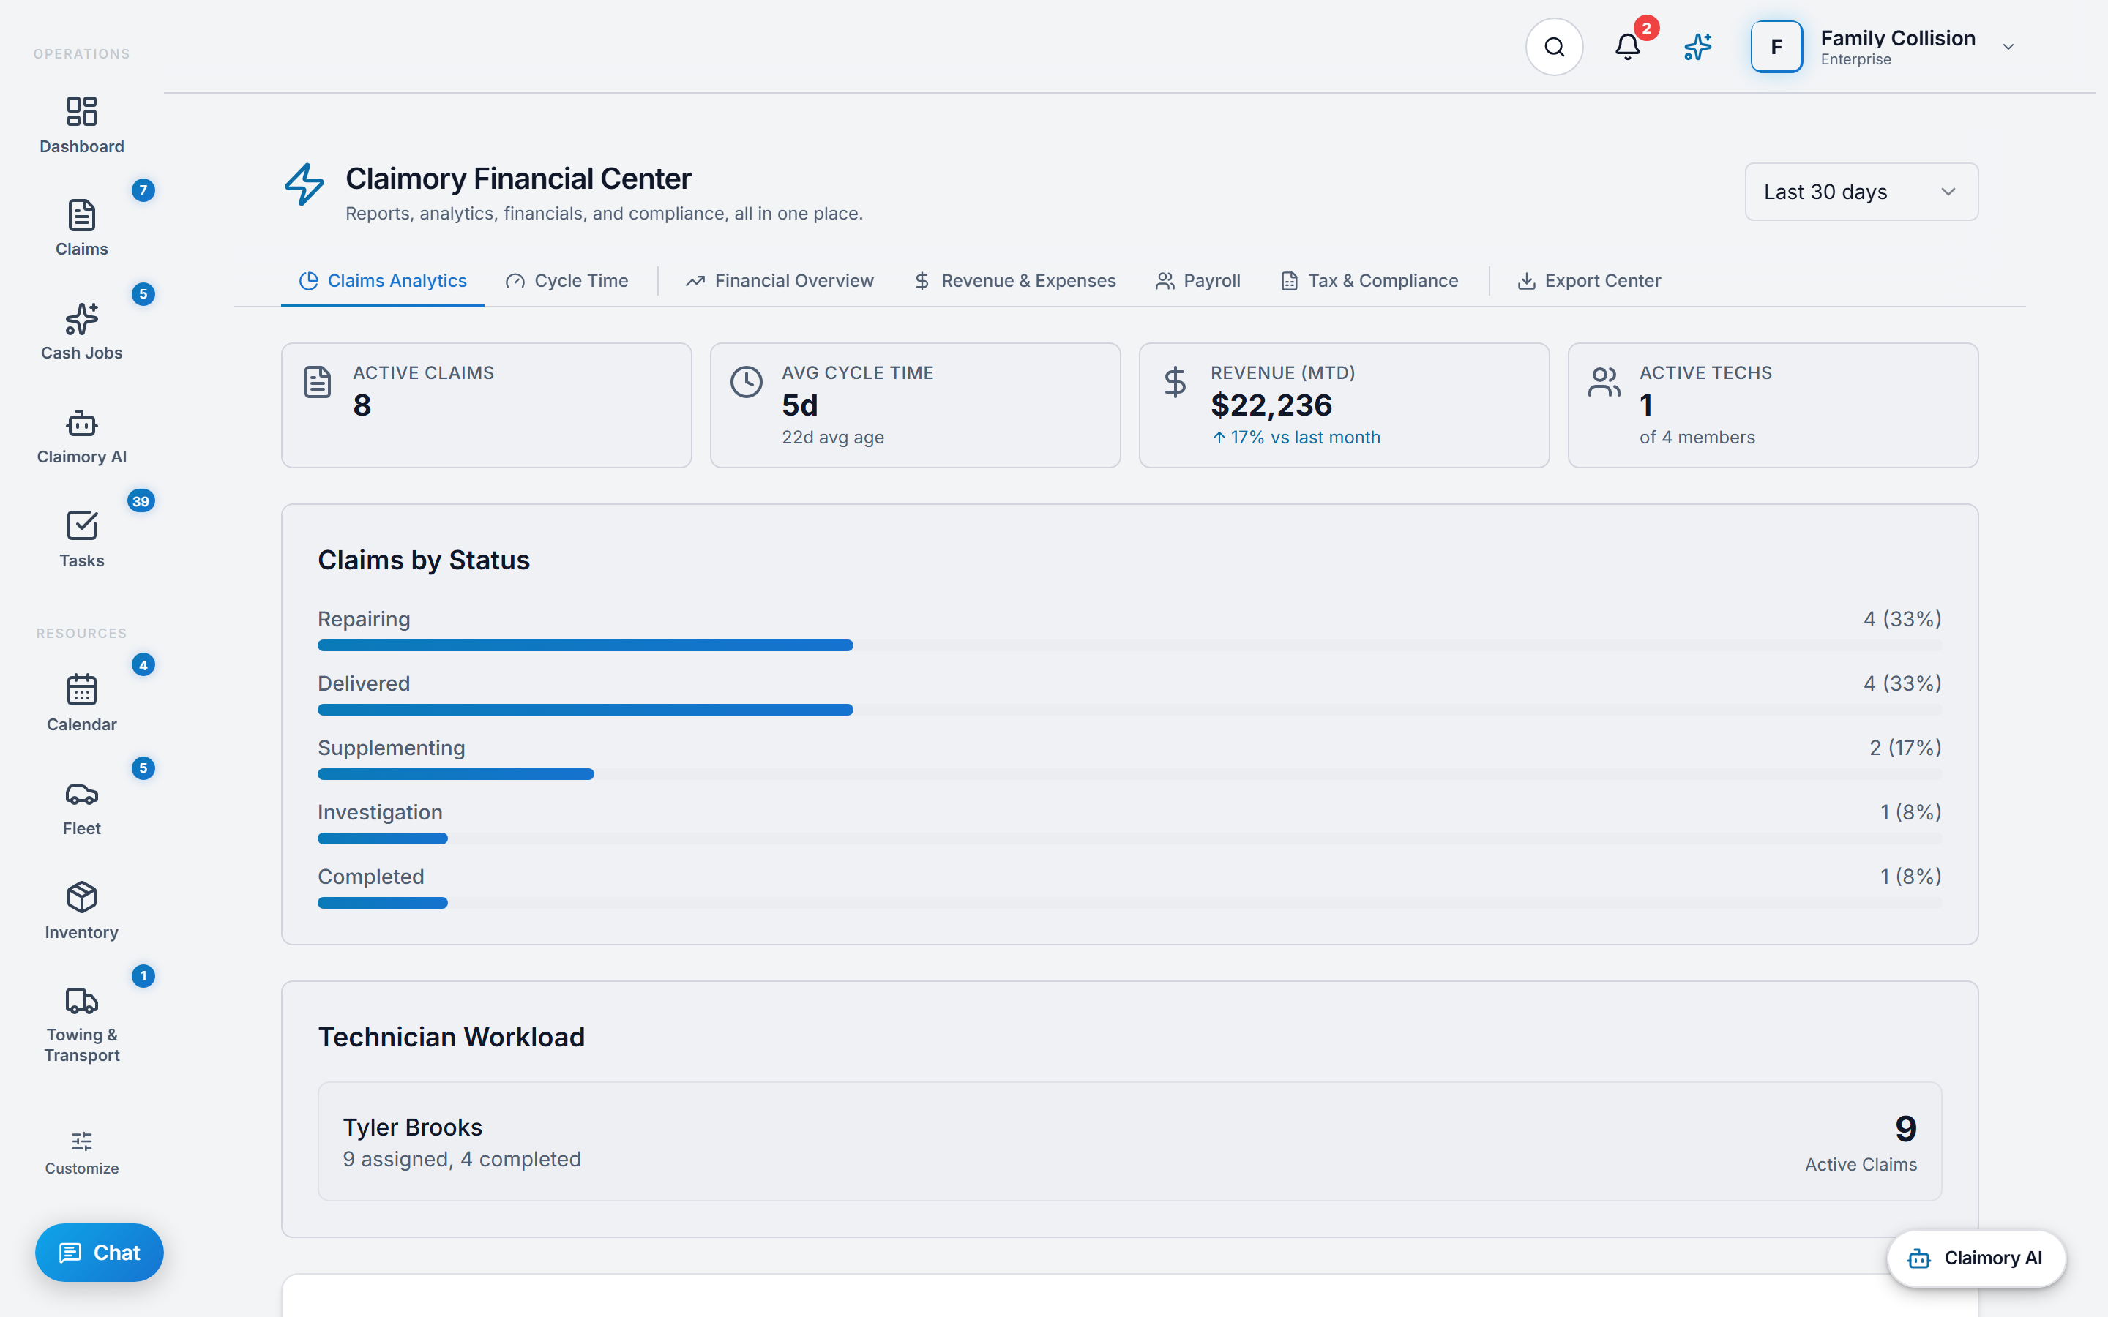Click the Tyler Brooks workload row
This screenshot has height=1317, width=2108.
[1130, 1141]
